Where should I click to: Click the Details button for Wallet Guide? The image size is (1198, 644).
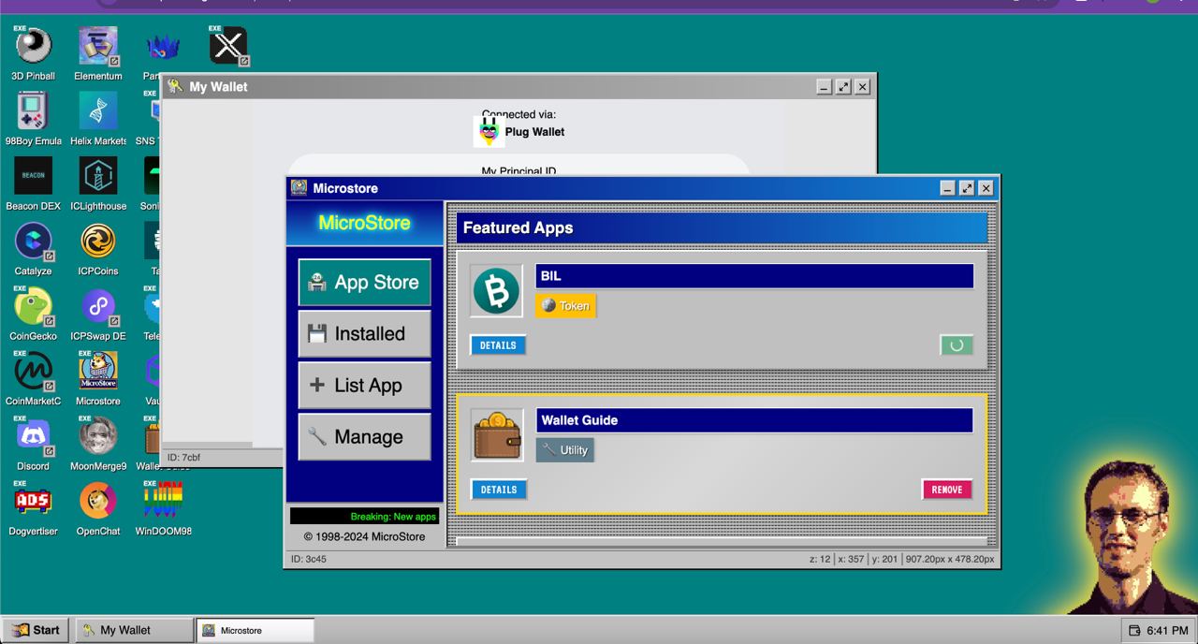498,490
